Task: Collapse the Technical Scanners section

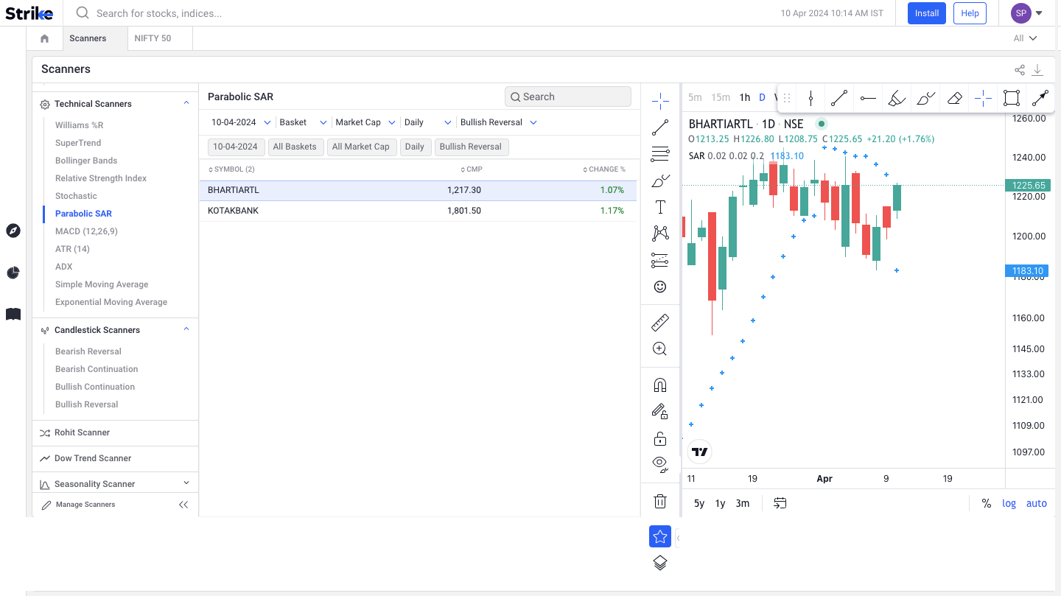Action: (x=186, y=104)
